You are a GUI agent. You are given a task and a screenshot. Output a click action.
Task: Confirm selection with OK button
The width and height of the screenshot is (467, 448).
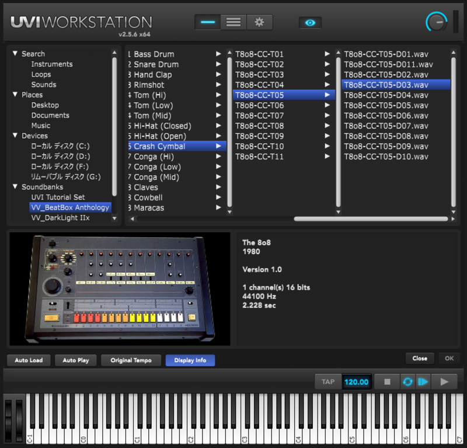[449, 358]
